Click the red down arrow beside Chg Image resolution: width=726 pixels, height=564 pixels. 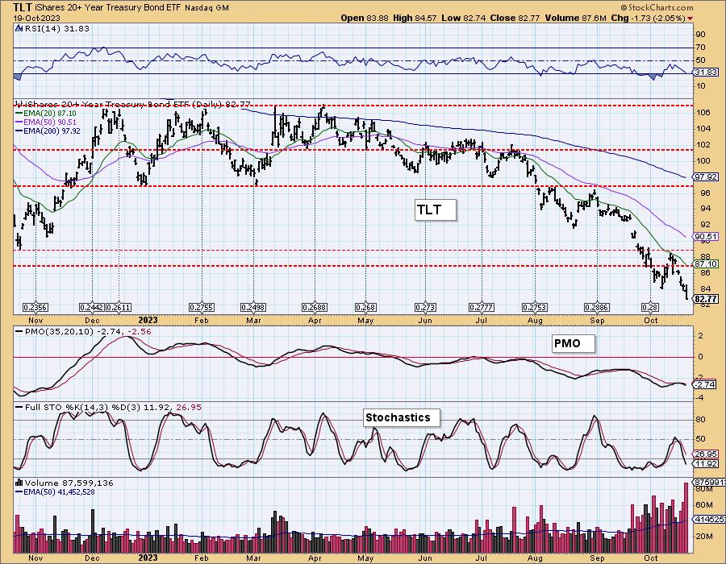tap(691, 19)
